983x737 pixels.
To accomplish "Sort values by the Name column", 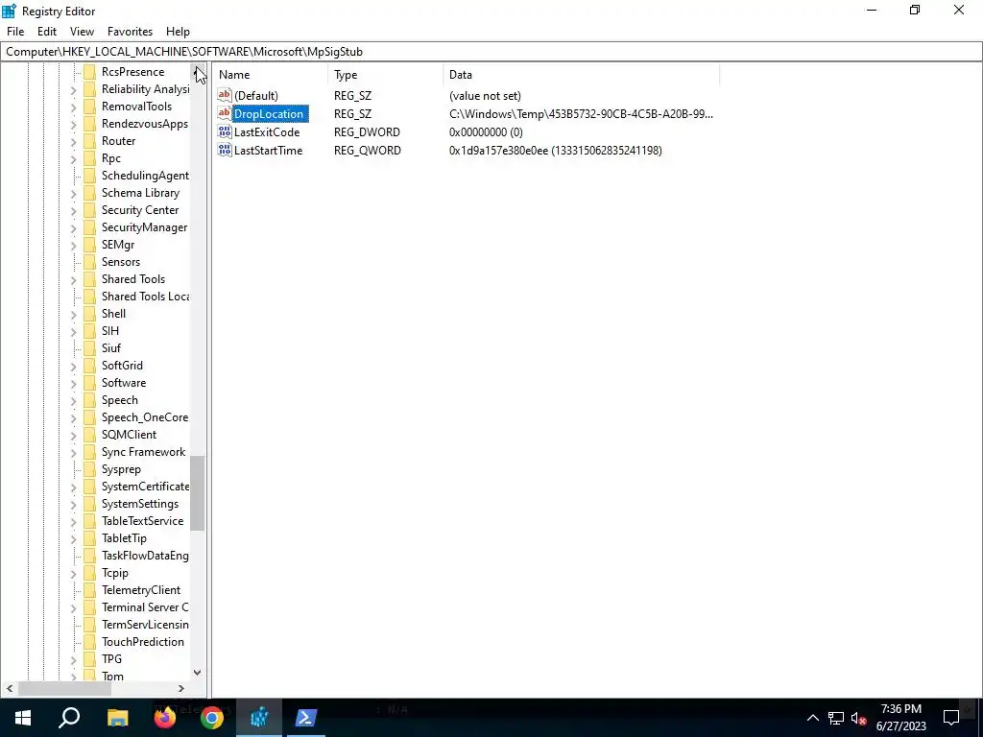I will (270, 75).
